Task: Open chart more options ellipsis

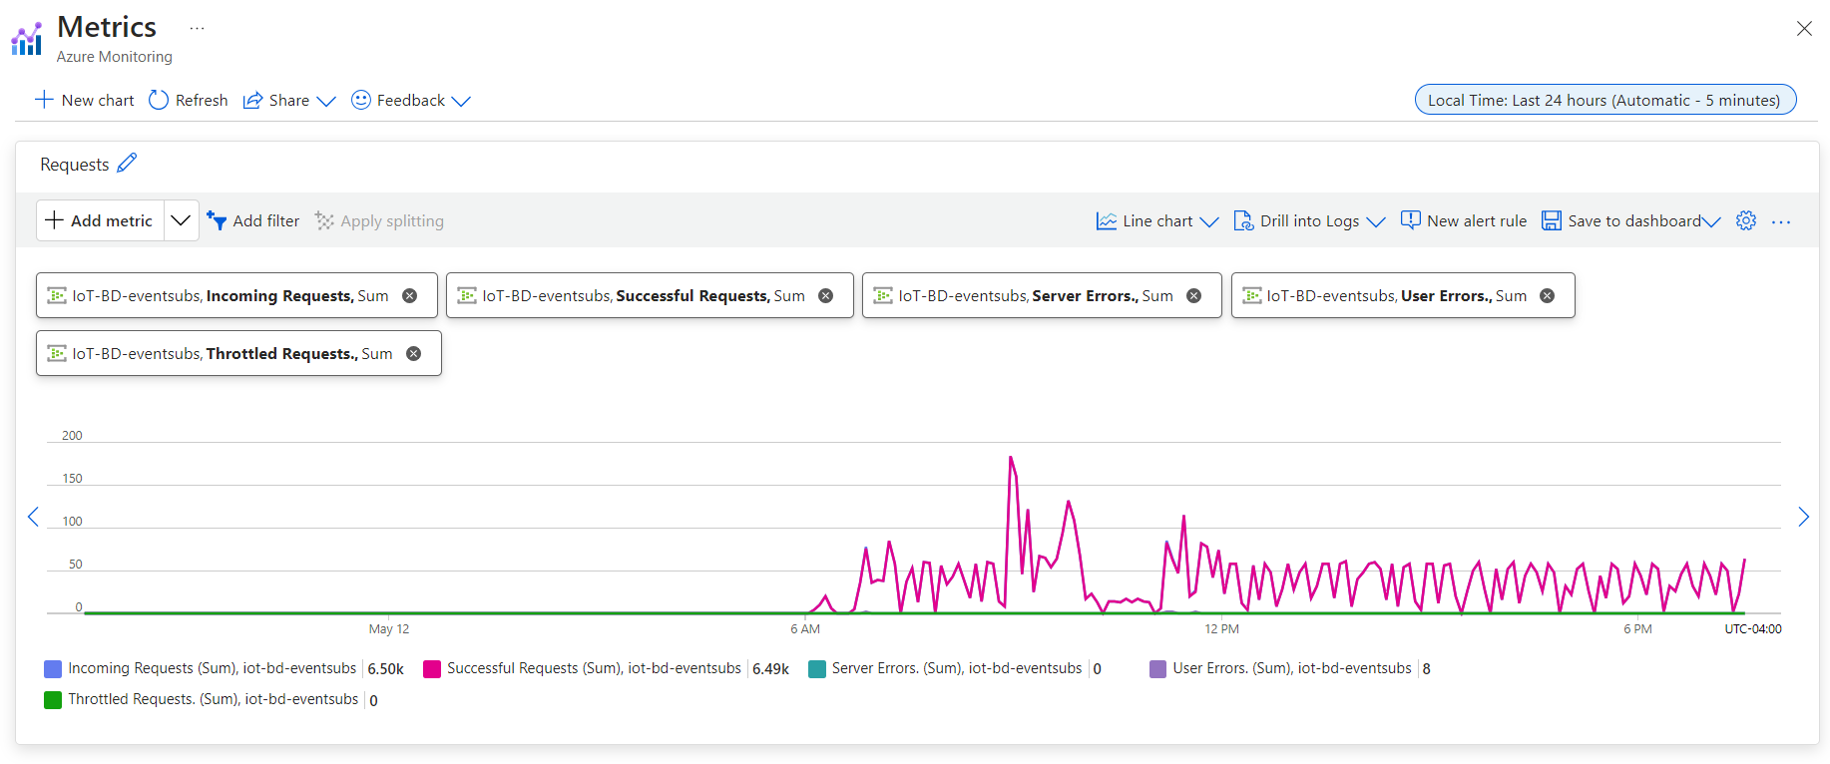Action: [1781, 221]
